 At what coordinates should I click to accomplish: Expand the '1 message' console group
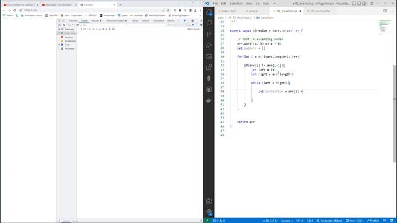click(x=59, y=29)
